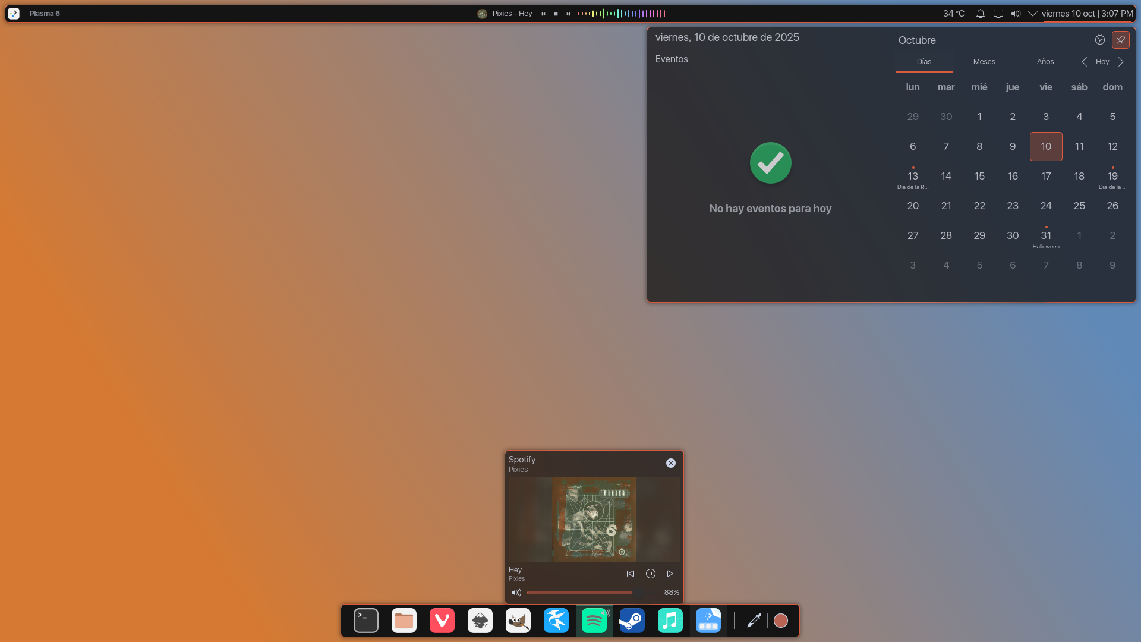Screen dimensions: 1141x642
Task: Click the Octubre month heading
Action: (x=917, y=40)
